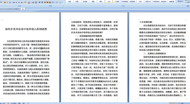Apply red font color swatch
This screenshot has width=190, height=104.
[x=29, y=3]
